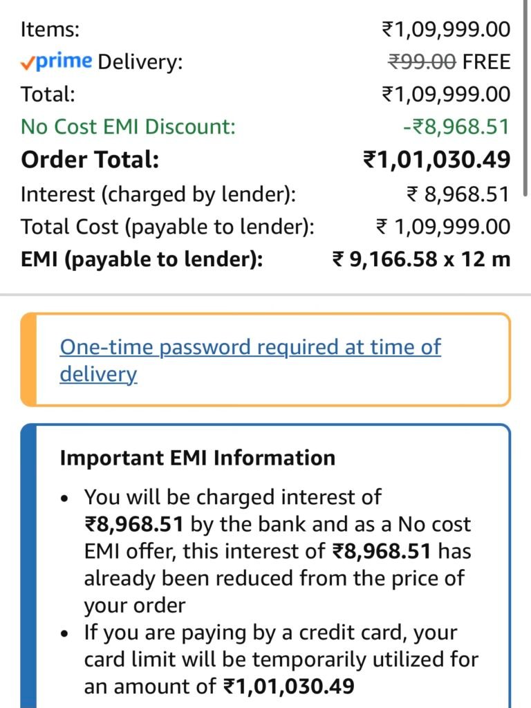Click the bold Order Total label

pyautogui.click(x=90, y=160)
